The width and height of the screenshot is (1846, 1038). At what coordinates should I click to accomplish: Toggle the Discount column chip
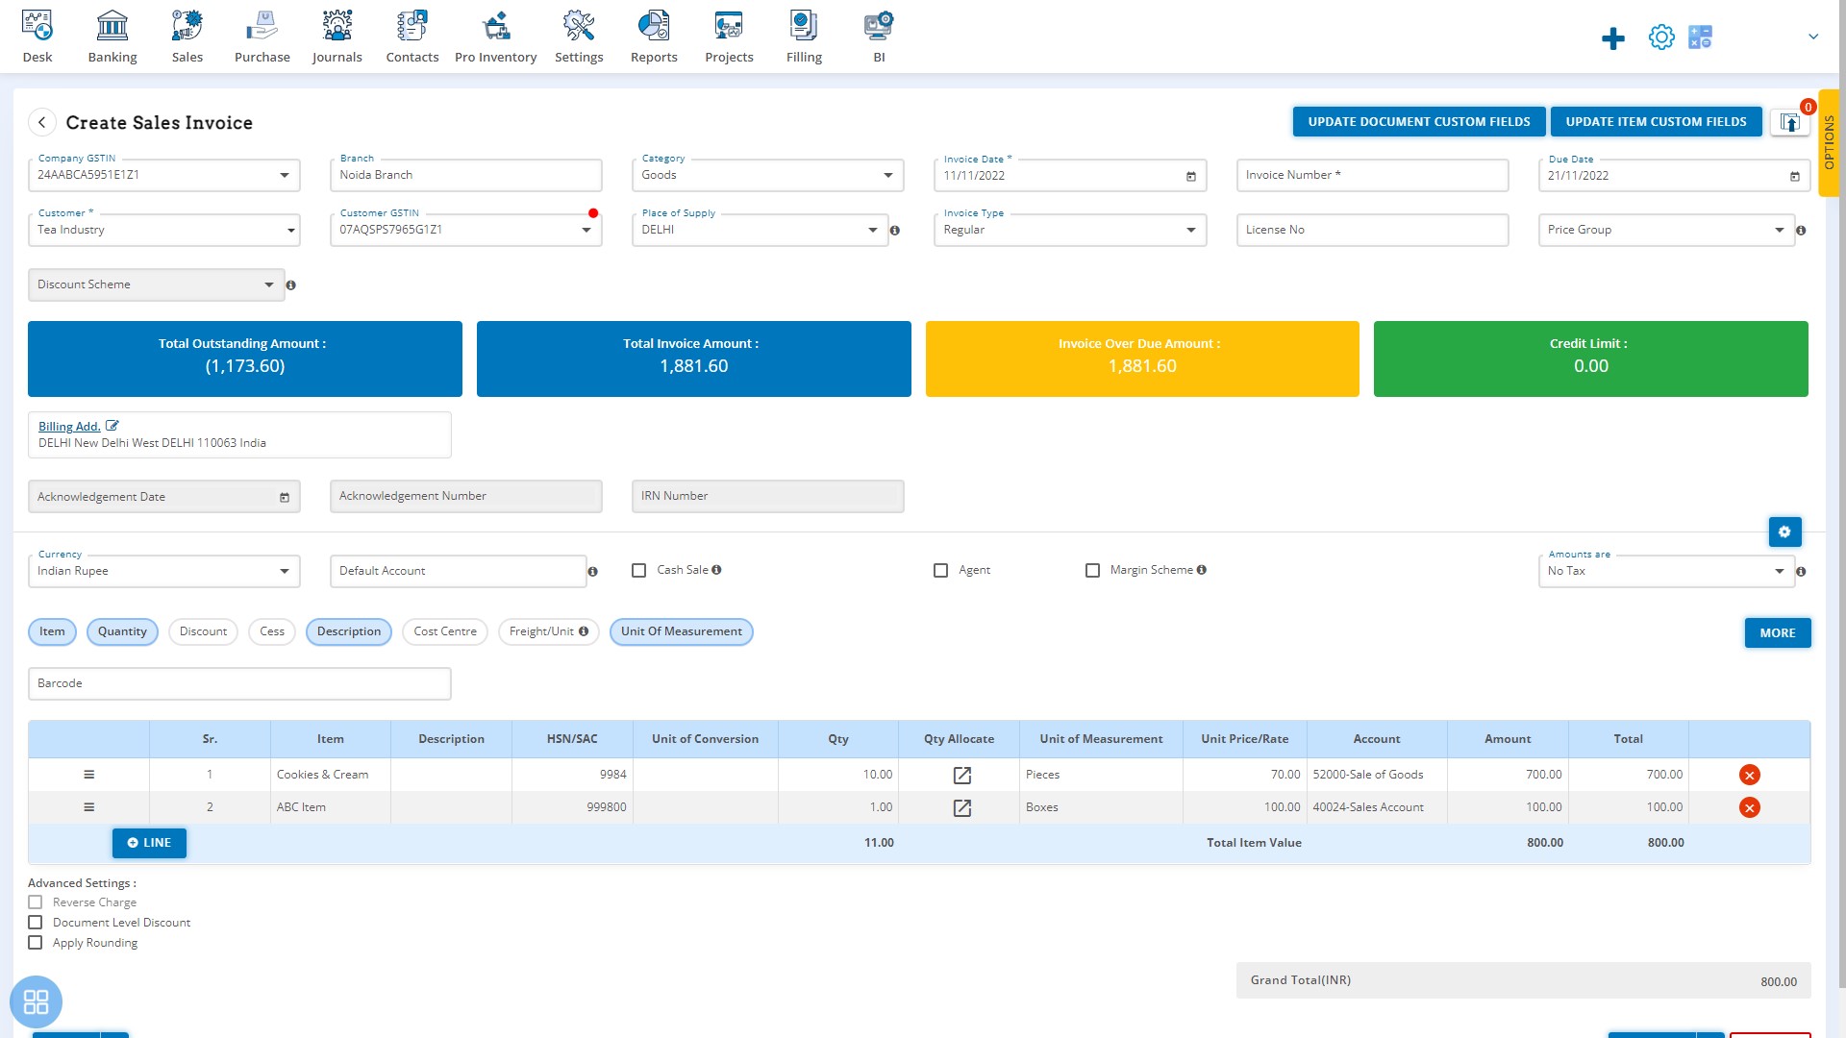point(203,631)
